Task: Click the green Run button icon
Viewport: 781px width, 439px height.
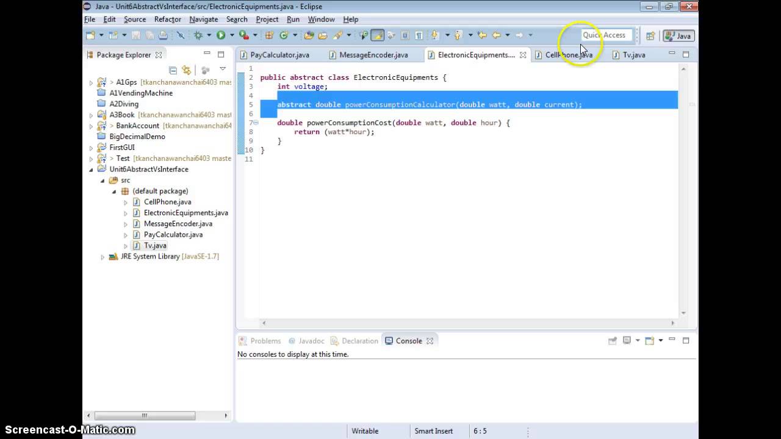Action: point(221,35)
